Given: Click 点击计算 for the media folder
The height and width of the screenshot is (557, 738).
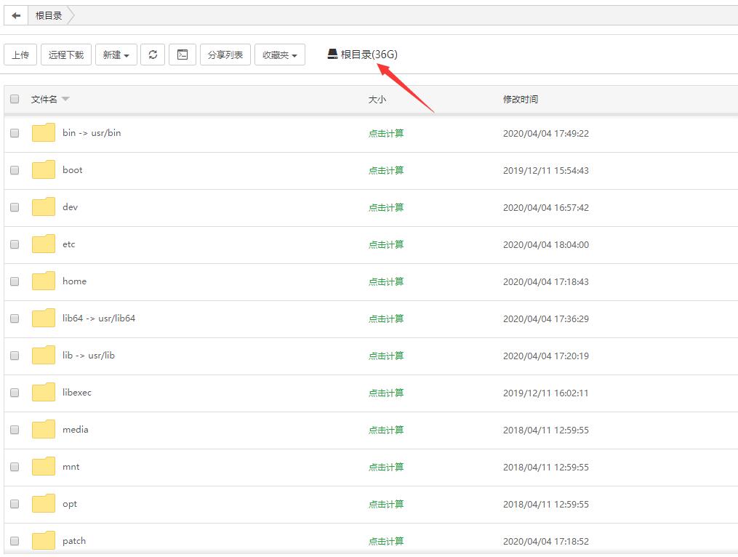Looking at the screenshot, I should 386,430.
